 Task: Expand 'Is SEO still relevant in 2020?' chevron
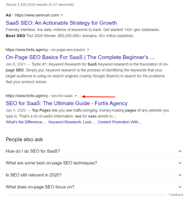point(180,175)
